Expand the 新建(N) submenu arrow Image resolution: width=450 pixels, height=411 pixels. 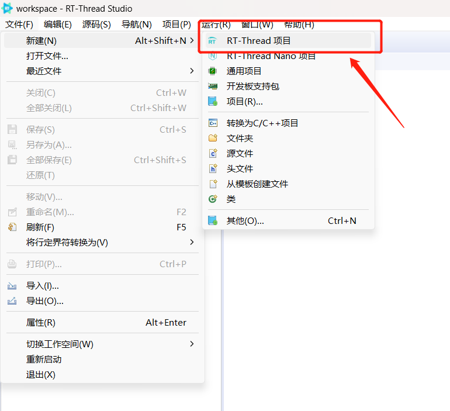click(x=192, y=41)
